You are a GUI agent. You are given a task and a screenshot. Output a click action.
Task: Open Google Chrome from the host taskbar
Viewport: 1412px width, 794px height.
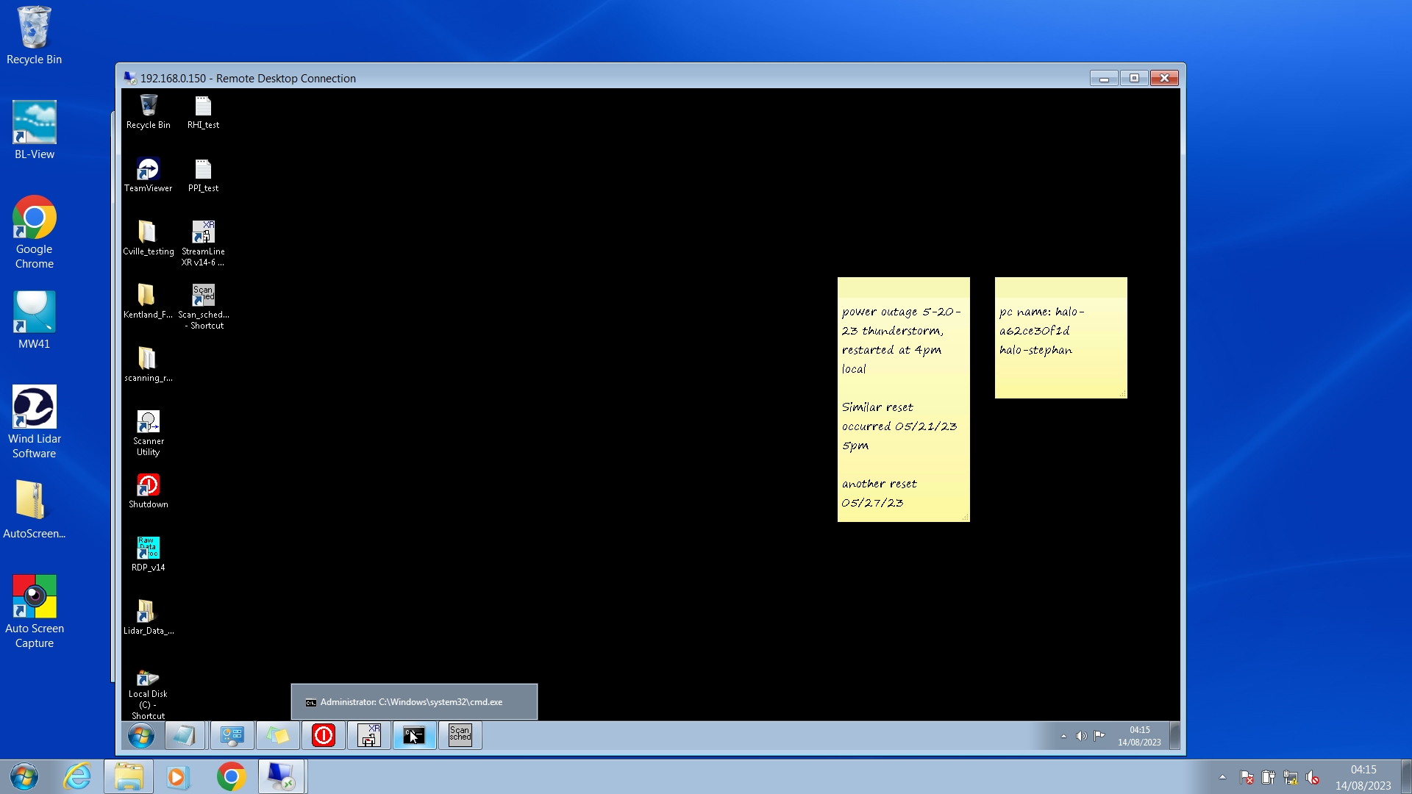(231, 777)
